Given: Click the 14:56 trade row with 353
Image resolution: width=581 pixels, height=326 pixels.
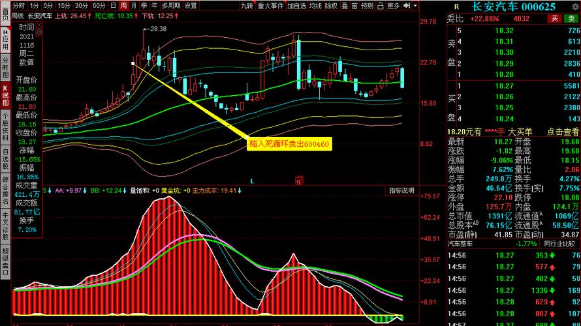Looking at the screenshot, I should (x=514, y=256).
